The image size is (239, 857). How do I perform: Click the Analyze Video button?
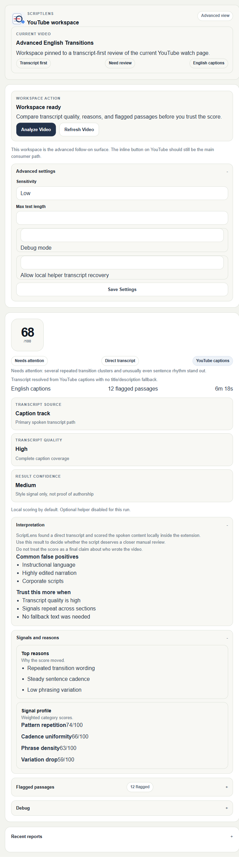[x=36, y=129]
